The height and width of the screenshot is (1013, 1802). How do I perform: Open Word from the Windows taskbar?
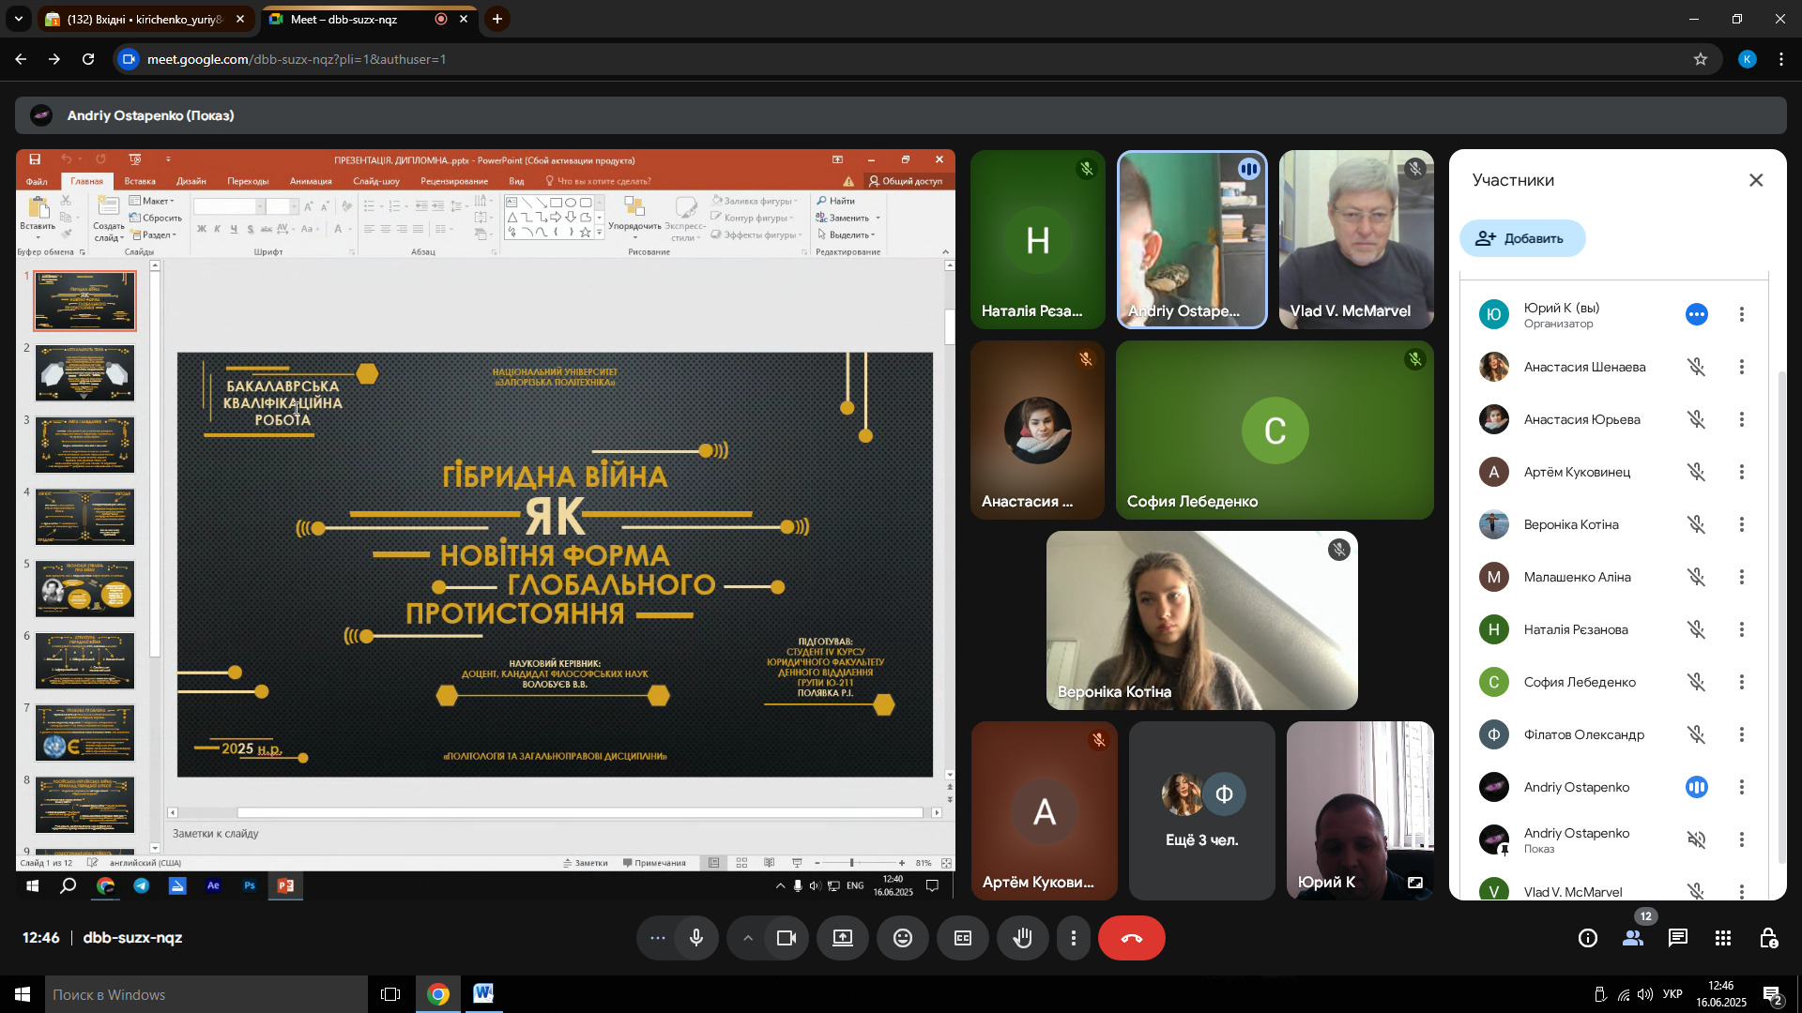point(482,994)
